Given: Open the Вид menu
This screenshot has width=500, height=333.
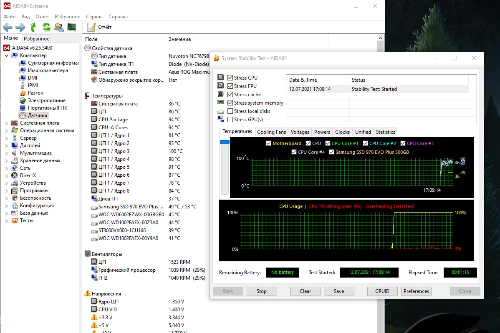Looking at the screenshot, I should coord(25,17).
